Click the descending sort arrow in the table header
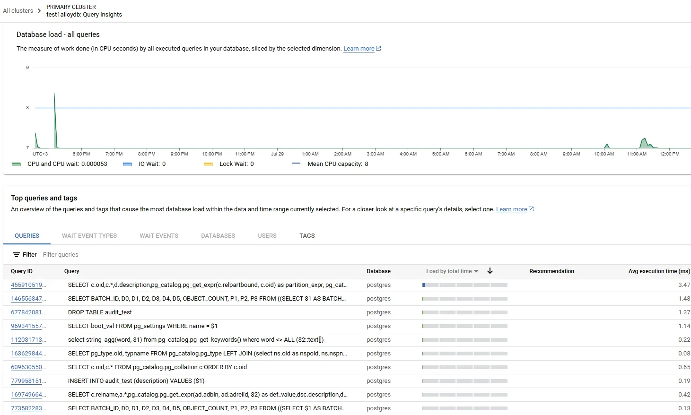The image size is (691, 415). pyautogui.click(x=490, y=270)
